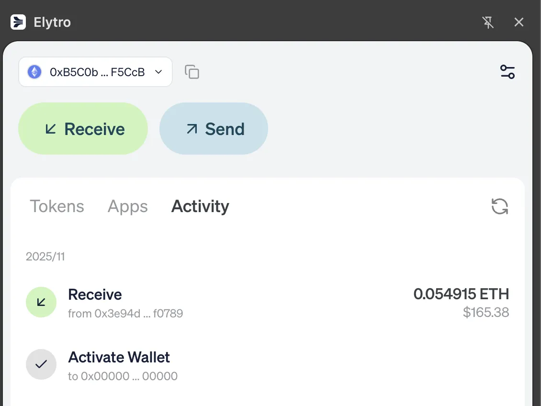Copy the wallet address with the copy icon
541x406 pixels.
[x=192, y=71]
